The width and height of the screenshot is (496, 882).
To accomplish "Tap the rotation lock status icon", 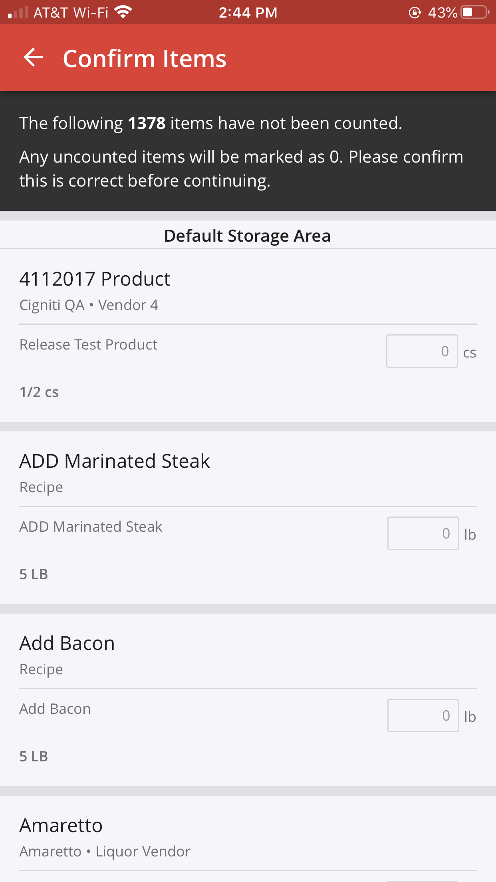I will [x=415, y=13].
